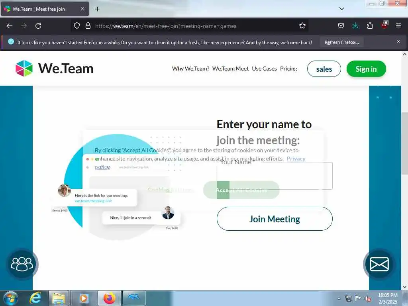
Task: Save to Pocket icon in toolbar
Action: (x=341, y=26)
